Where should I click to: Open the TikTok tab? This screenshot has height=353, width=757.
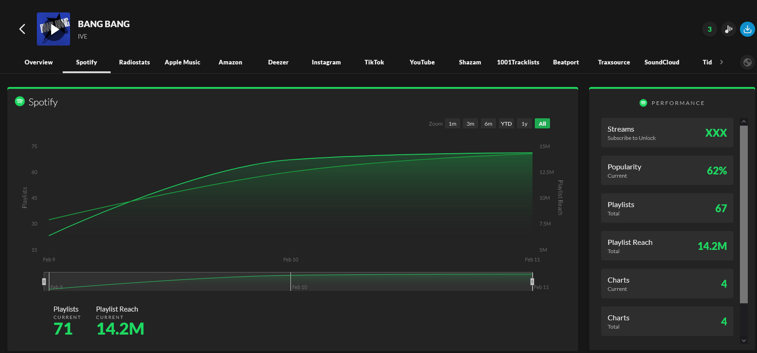tap(374, 62)
